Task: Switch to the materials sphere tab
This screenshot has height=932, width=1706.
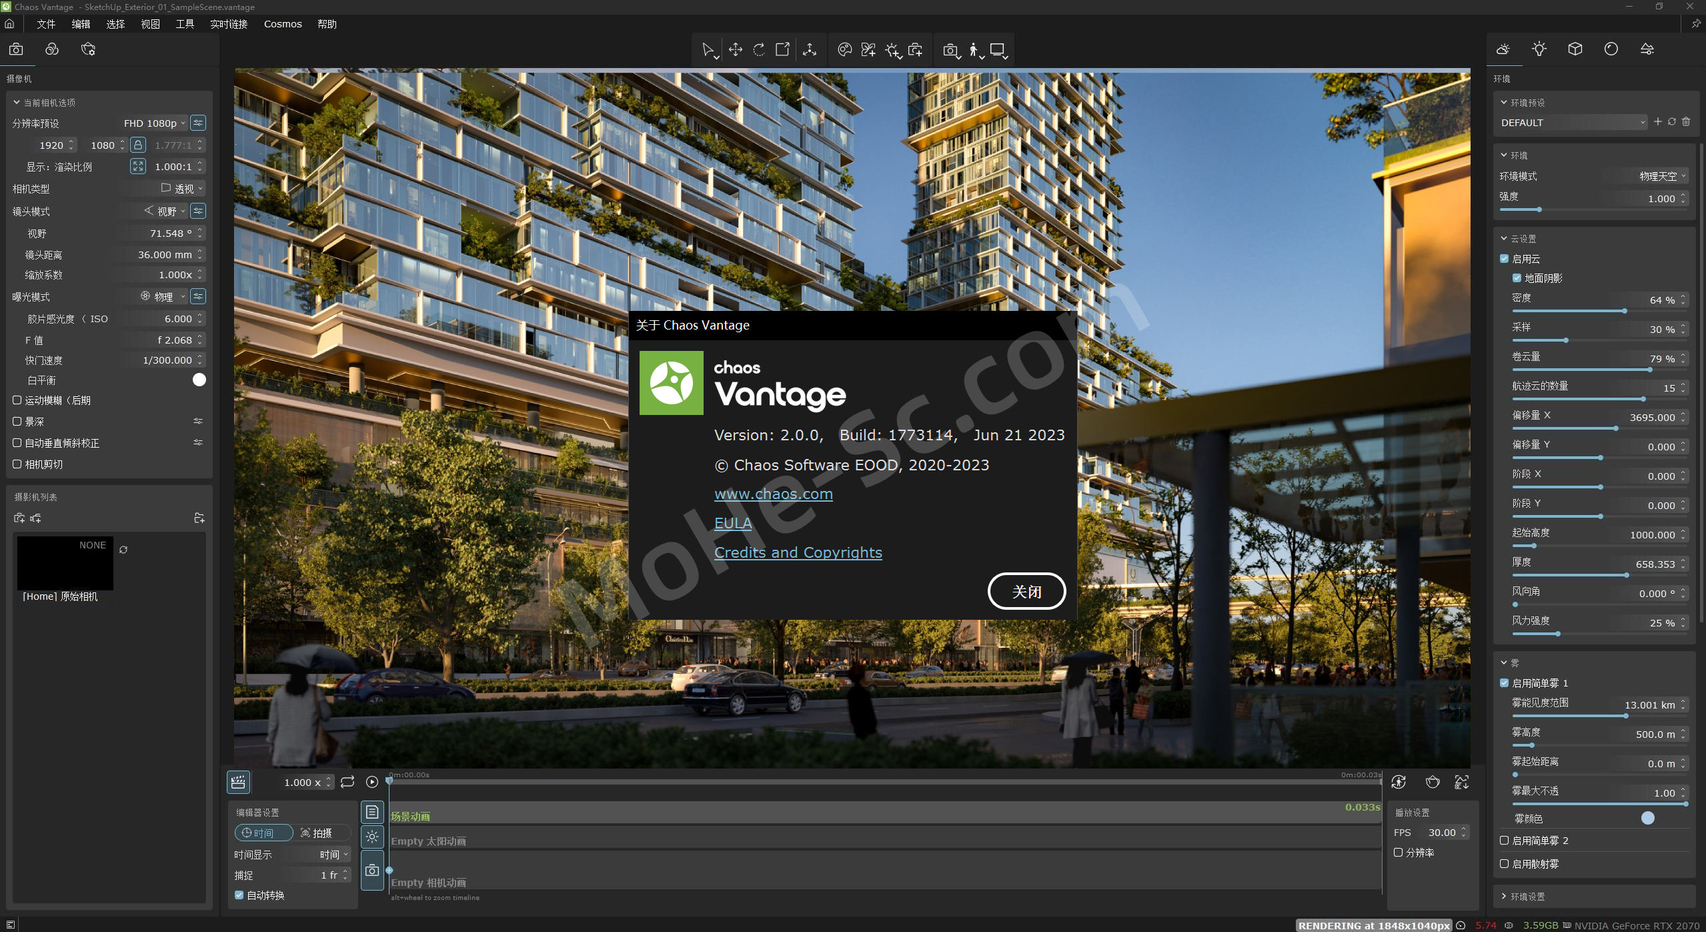Action: click(x=1611, y=49)
